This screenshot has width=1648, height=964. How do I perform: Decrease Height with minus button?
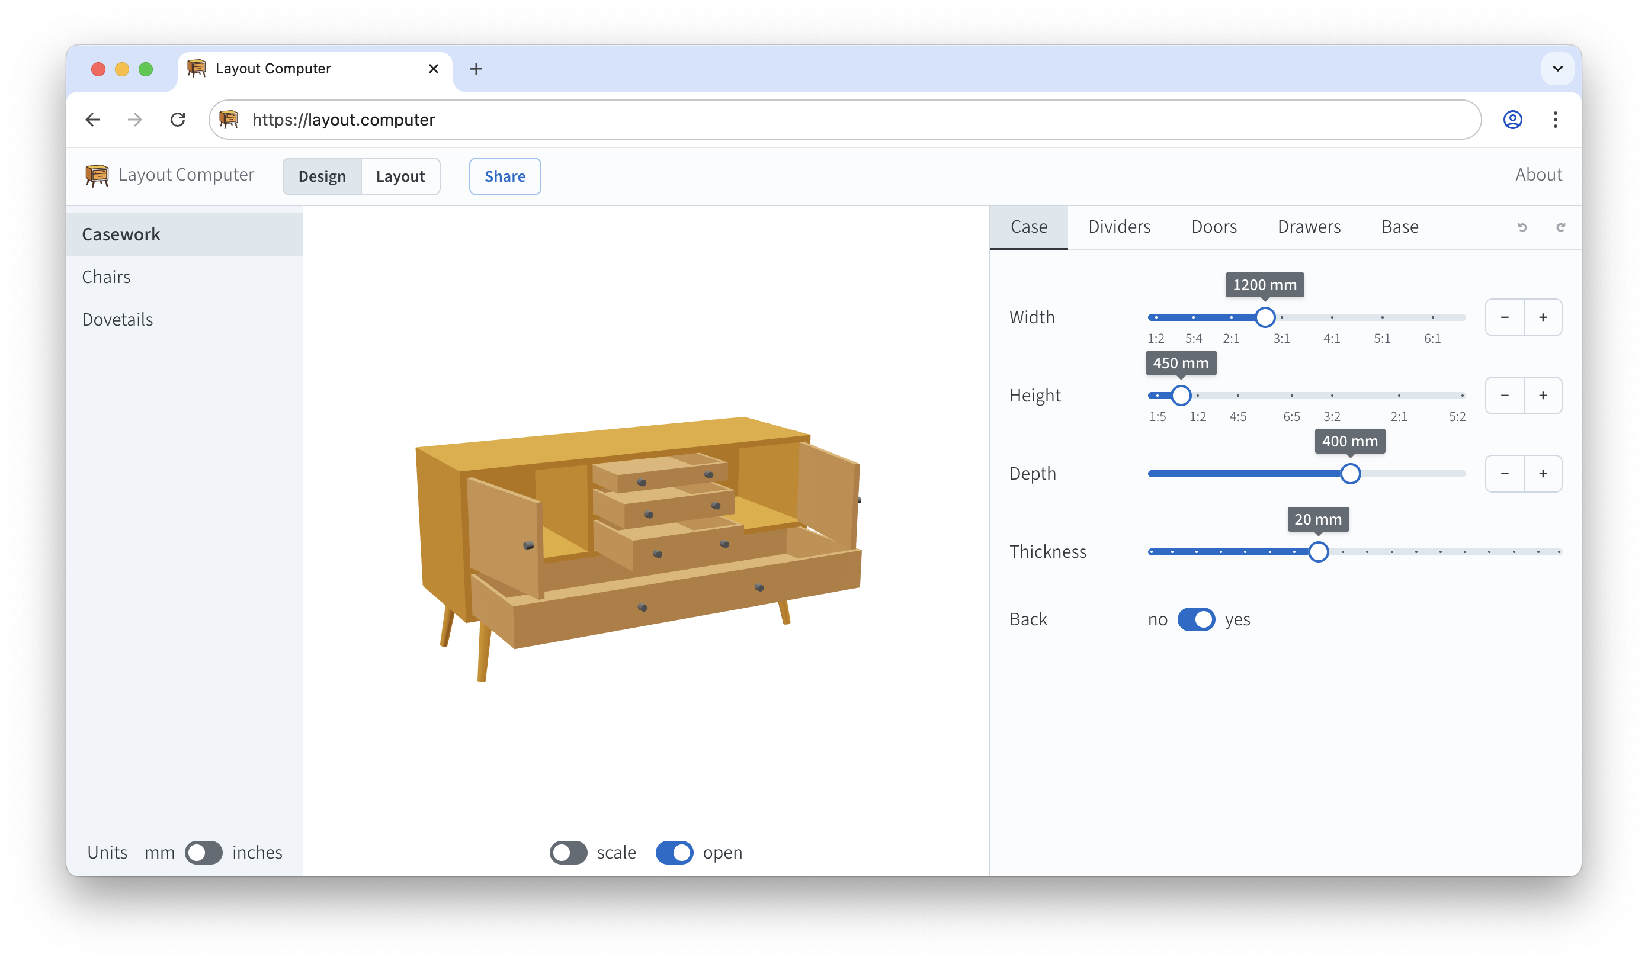pos(1504,396)
